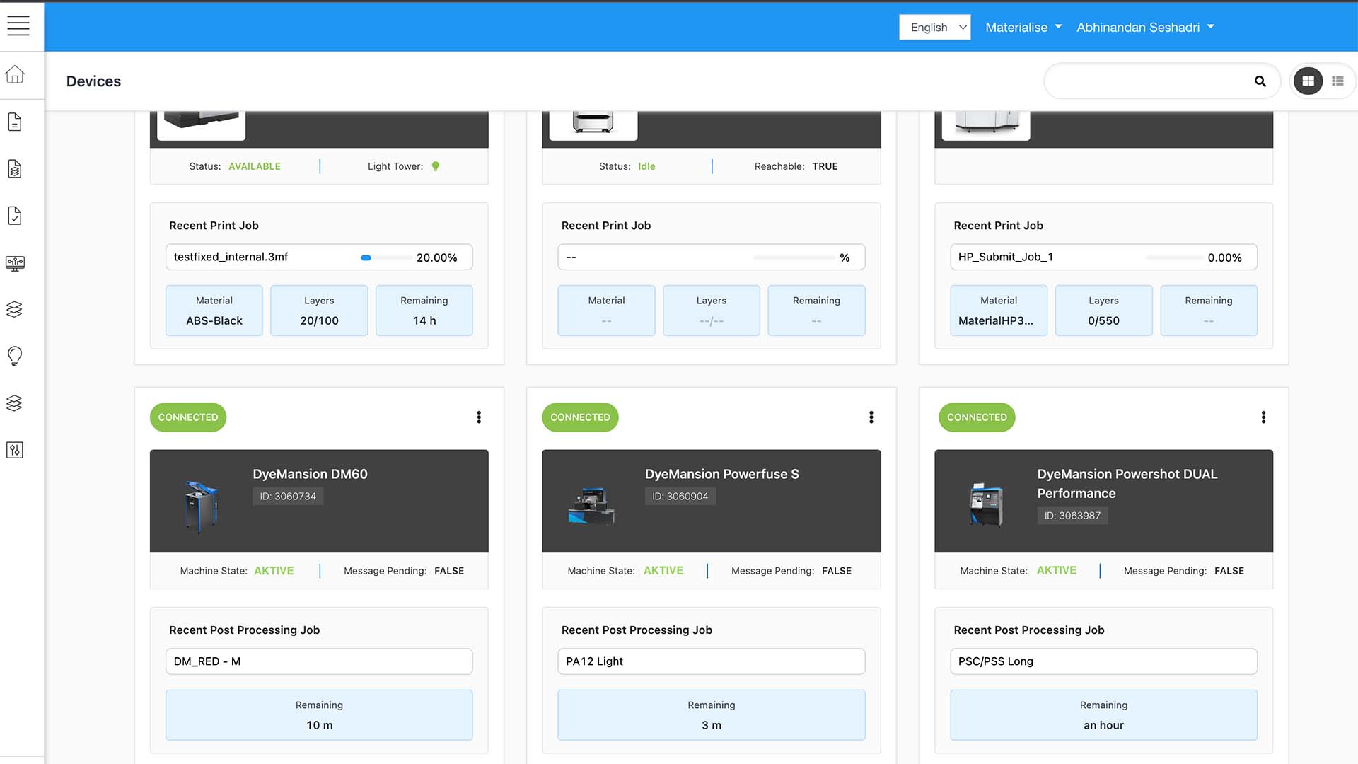
Task: Open three-dot menu for Powershot DUAL Performance
Action: click(x=1263, y=417)
